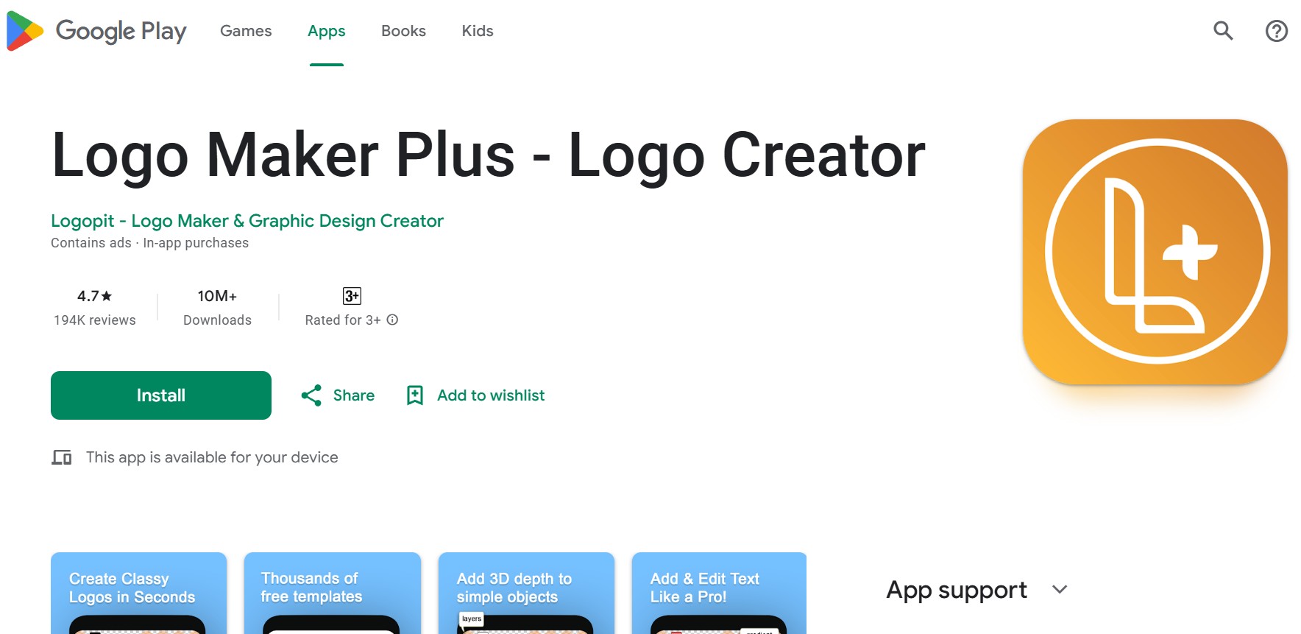Switch to the Games tab
This screenshot has height=634, width=1301.
(246, 31)
